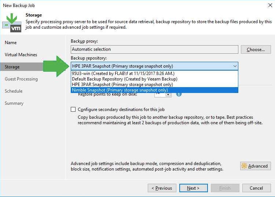Click the green arrow pointing to repository
This screenshot has width=275, height=197.
tap(56, 66)
